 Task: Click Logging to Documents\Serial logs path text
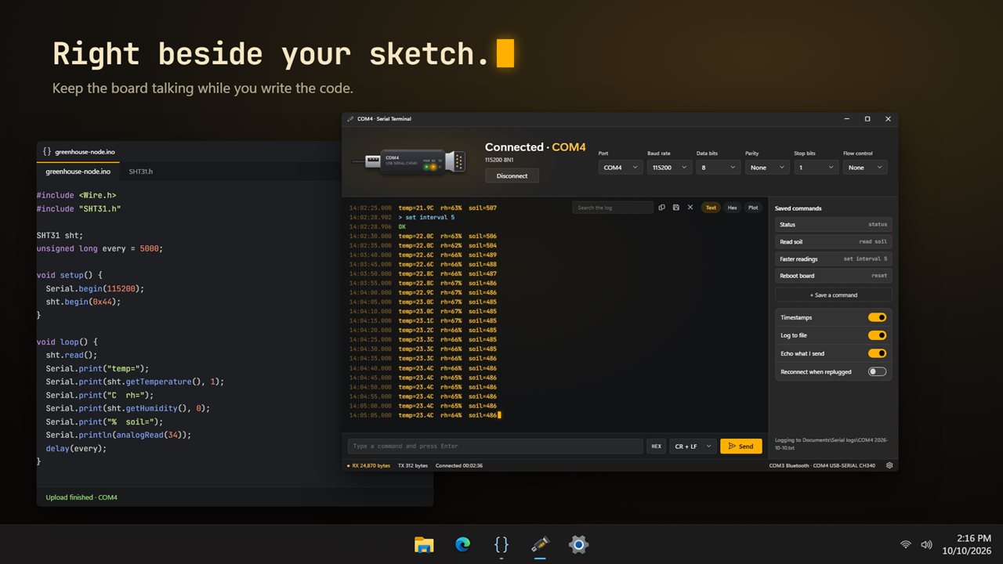pos(831,443)
